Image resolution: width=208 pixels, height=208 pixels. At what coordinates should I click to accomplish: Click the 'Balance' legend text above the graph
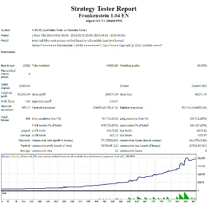6,157
